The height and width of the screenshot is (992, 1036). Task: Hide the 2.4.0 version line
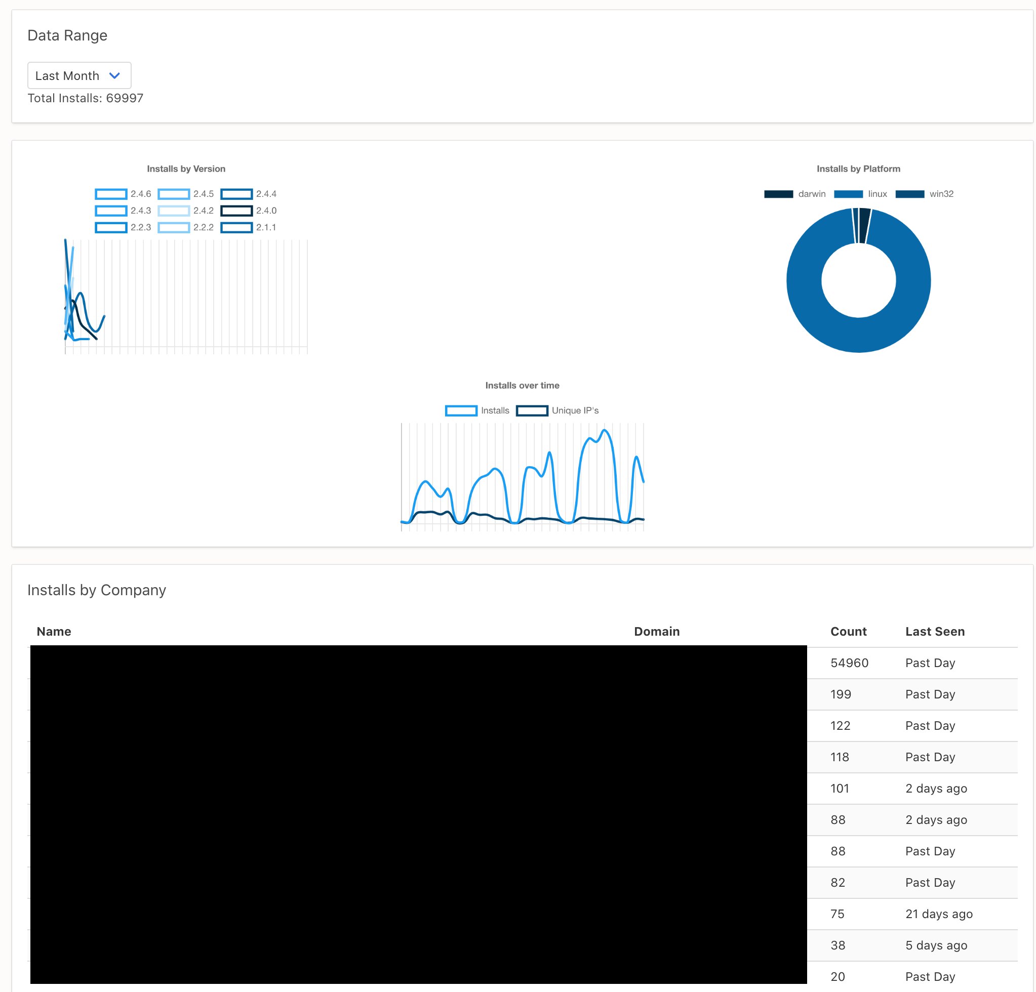tap(236, 211)
